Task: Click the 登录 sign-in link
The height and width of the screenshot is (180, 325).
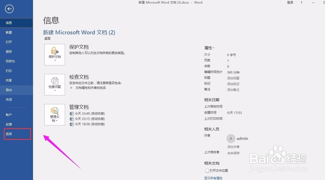Action: pos(290,3)
